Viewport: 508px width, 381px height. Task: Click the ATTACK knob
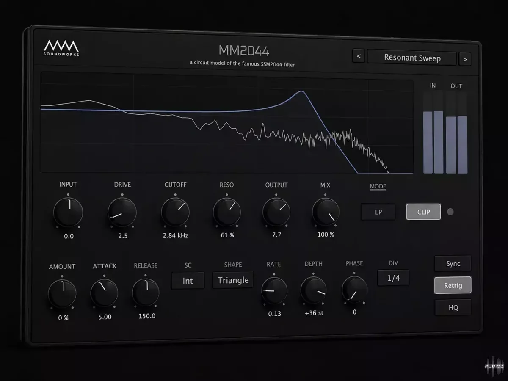[104, 293]
